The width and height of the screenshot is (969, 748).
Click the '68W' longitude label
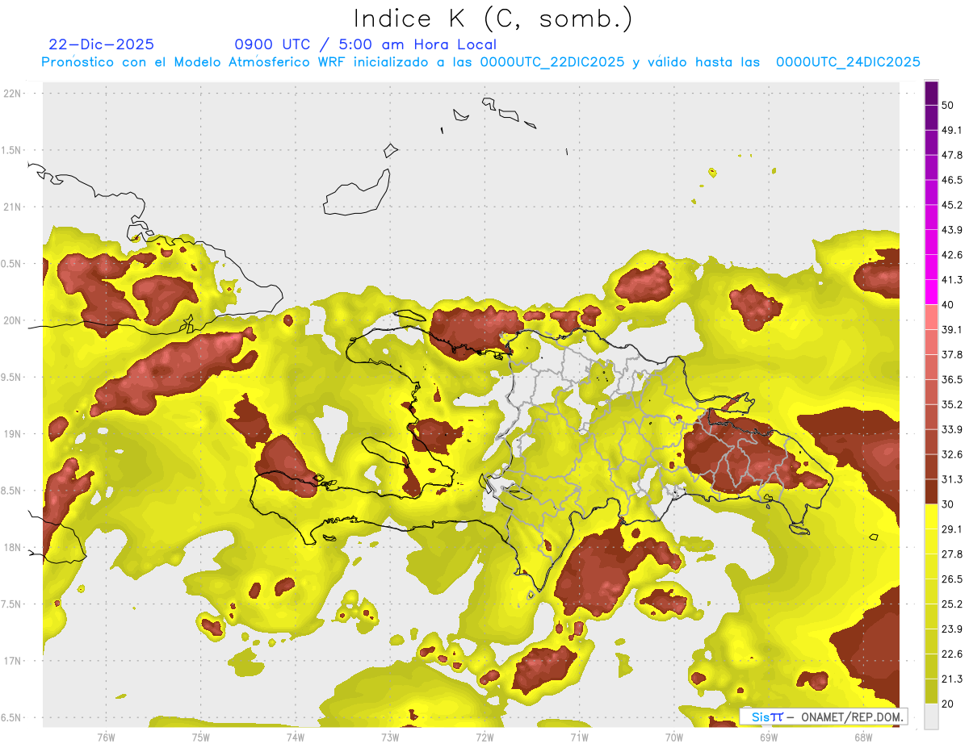[863, 737]
